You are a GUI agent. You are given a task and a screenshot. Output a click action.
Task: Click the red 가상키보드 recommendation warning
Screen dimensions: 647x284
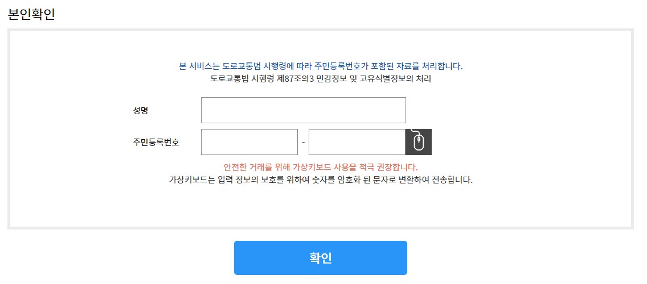coord(321,168)
